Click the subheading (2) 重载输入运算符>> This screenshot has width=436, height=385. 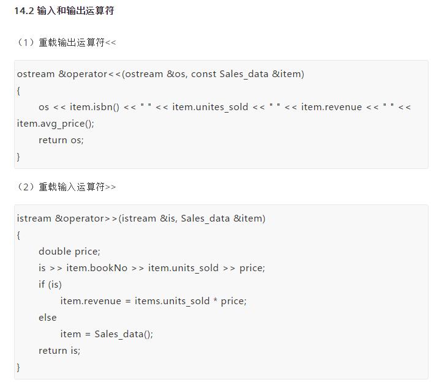click(66, 187)
